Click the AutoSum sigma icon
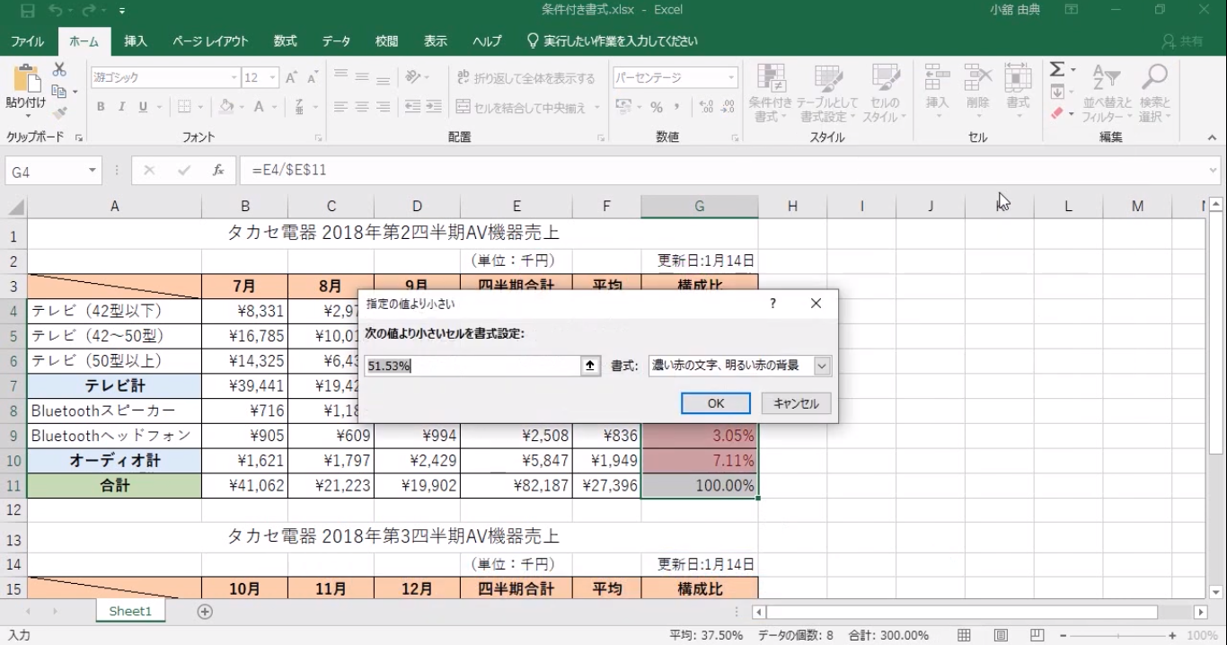 coord(1057,70)
